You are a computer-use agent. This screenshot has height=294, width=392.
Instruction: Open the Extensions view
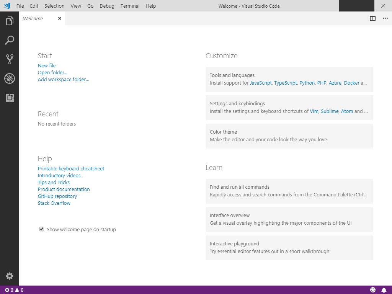pyautogui.click(x=10, y=98)
